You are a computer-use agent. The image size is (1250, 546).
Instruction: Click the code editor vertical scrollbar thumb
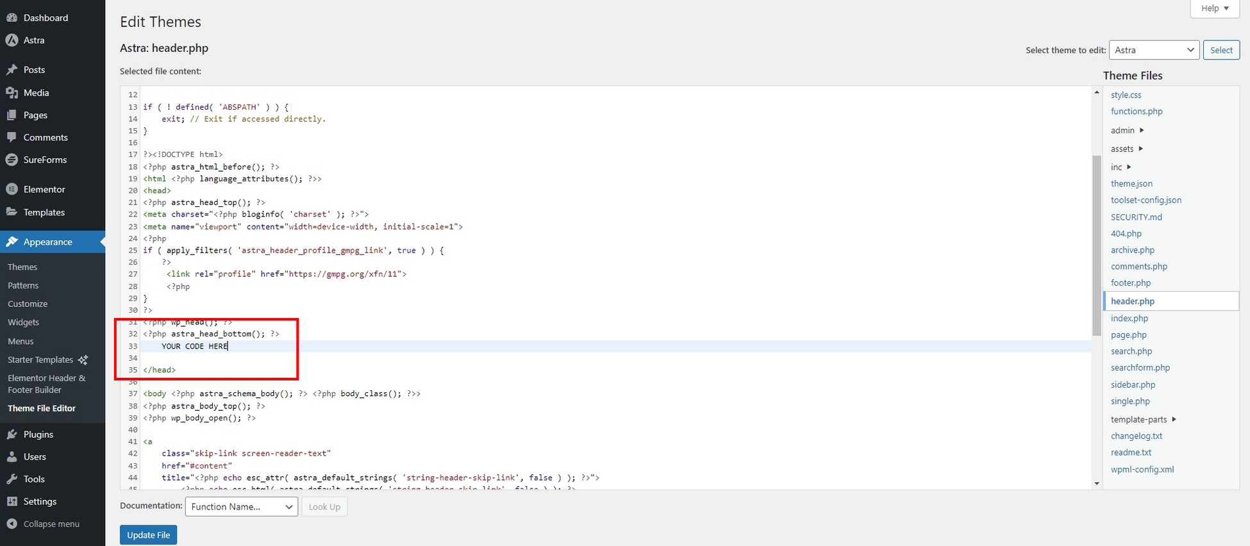pos(1096,245)
